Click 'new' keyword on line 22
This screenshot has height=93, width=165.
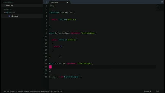point(62,77)
